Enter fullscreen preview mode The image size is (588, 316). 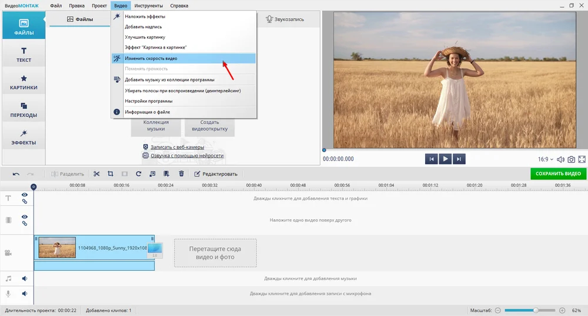tap(582, 160)
